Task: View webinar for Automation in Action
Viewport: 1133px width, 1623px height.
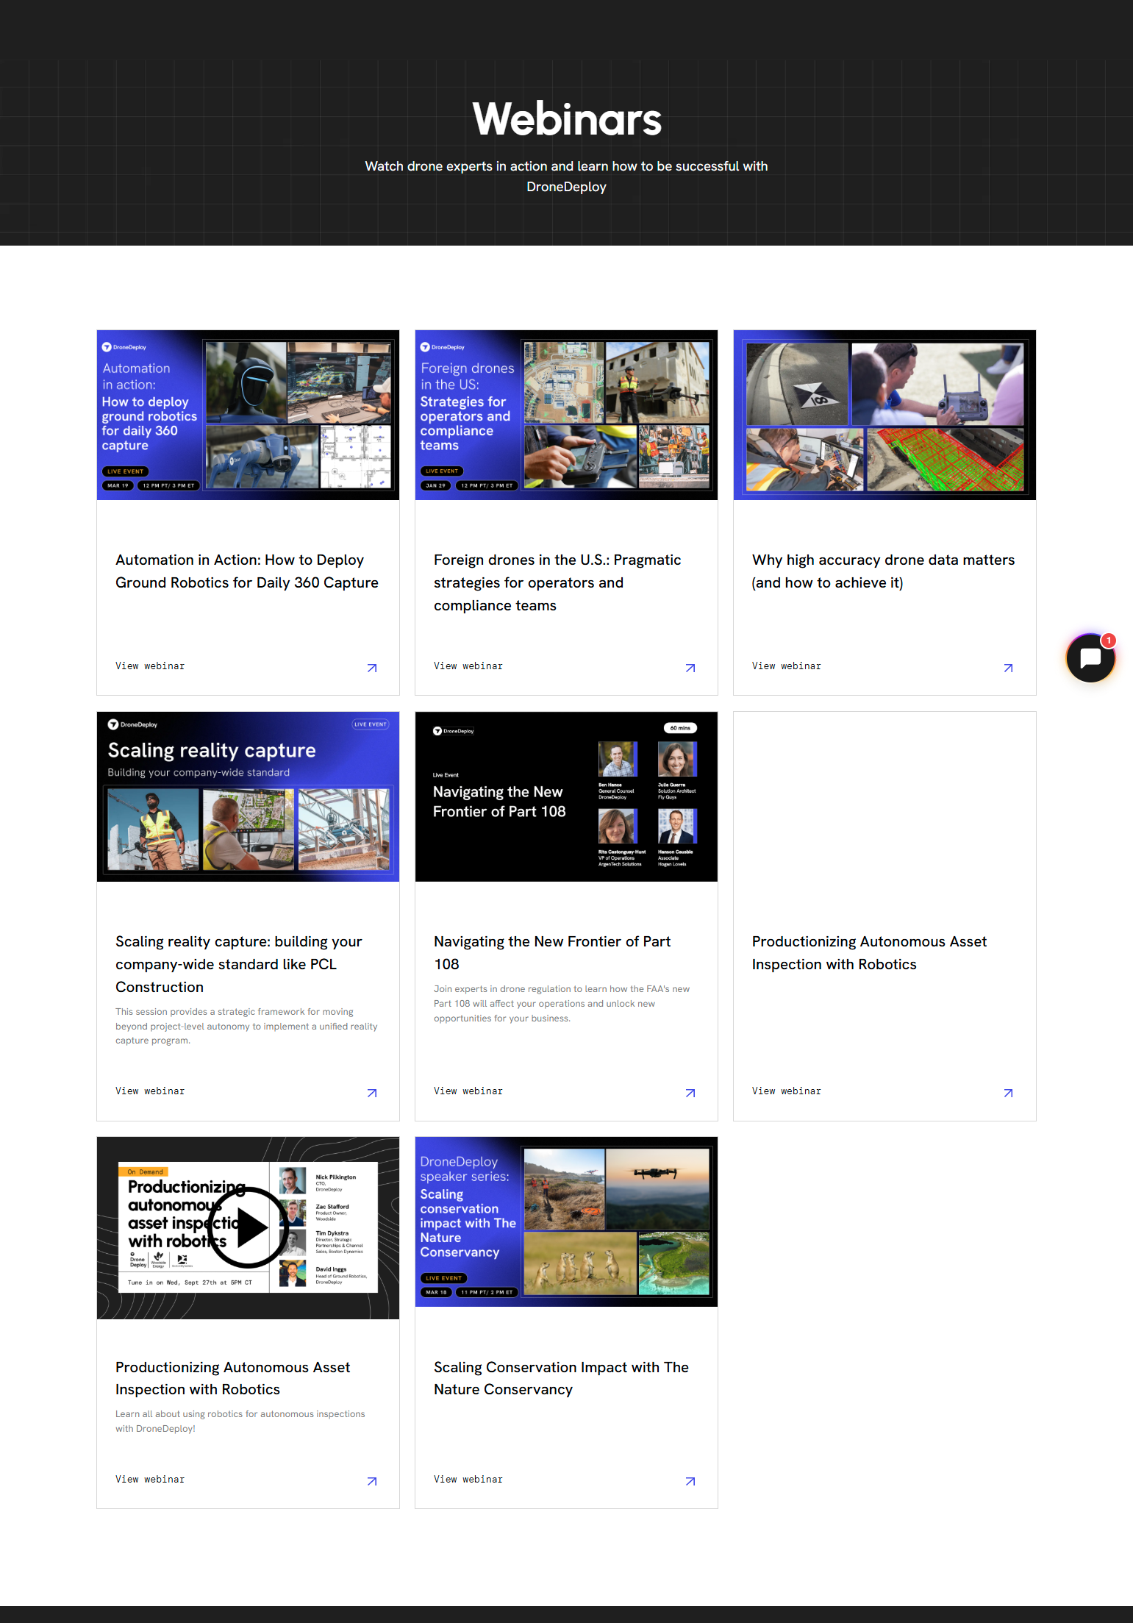Action: [150, 666]
